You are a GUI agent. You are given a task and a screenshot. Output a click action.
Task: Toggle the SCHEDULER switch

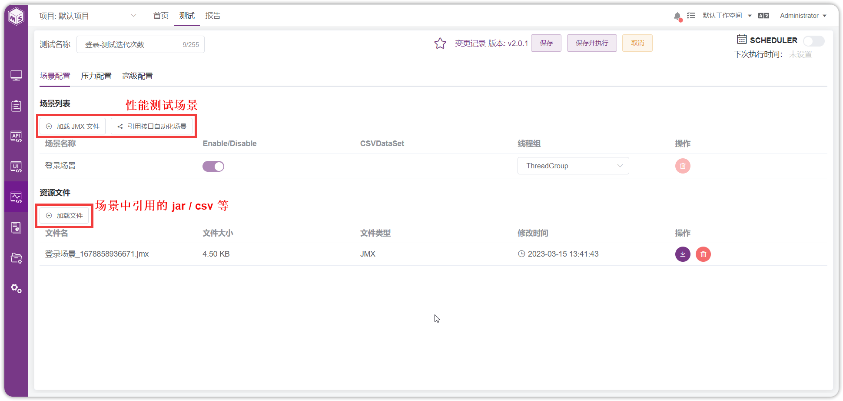click(x=813, y=41)
